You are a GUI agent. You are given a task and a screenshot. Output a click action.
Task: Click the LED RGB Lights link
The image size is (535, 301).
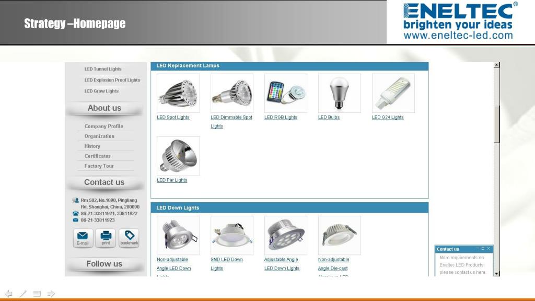click(281, 118)
